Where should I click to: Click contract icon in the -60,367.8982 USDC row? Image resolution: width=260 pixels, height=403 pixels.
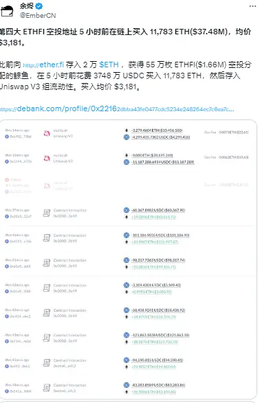coord(47,213)
